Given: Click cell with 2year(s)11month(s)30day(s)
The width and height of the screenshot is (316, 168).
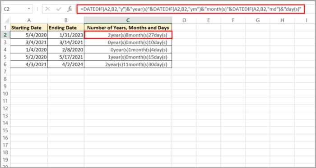Looking at the screenshot, I should pyautogui.click(x=128, y=64).
